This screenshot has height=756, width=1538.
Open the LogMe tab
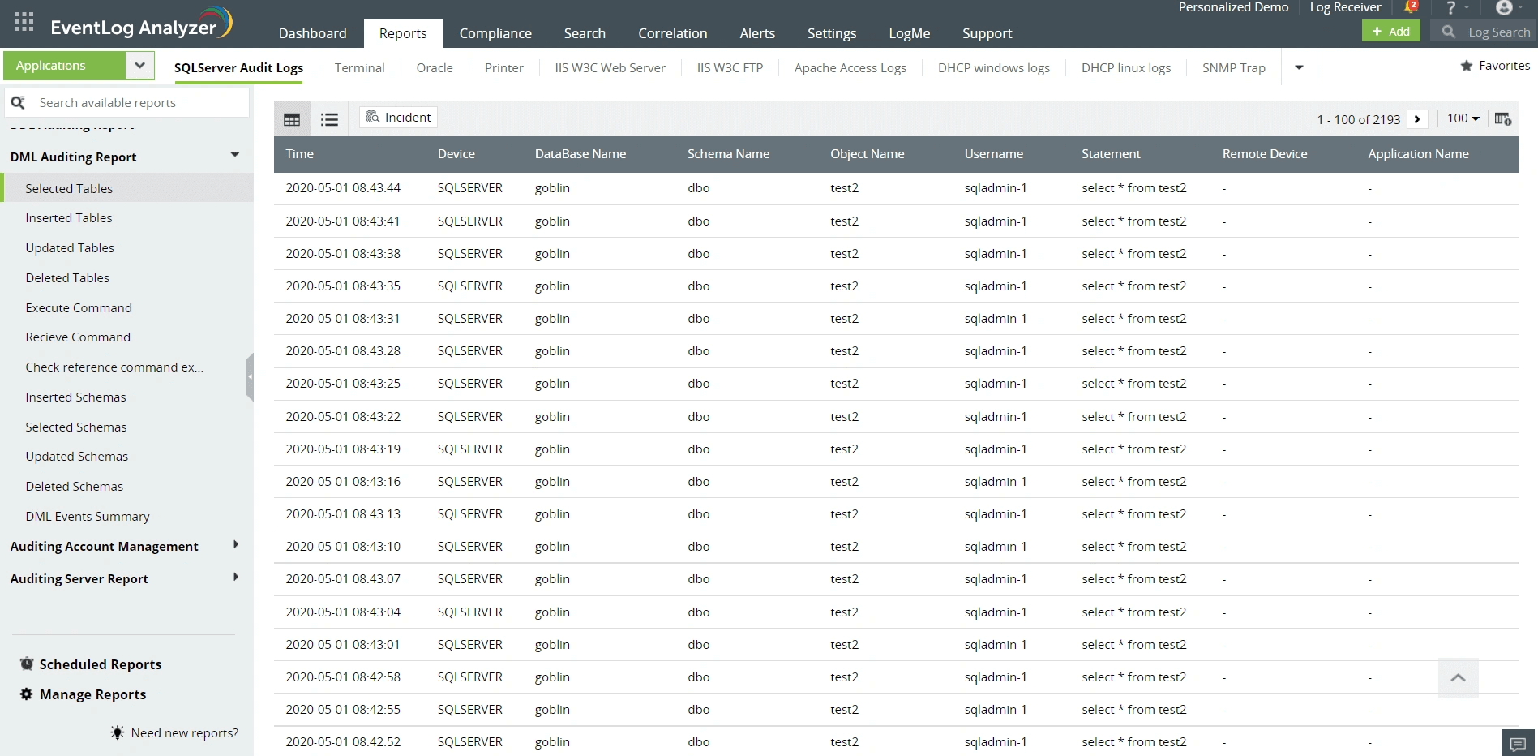[910, 33]
